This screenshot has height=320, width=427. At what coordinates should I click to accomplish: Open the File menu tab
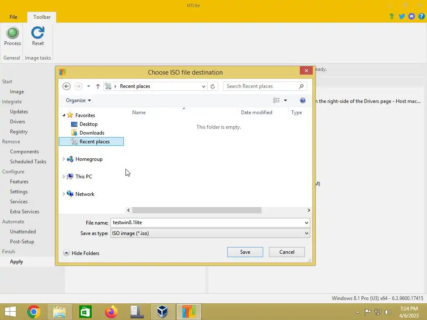pyautogui.click(x=13, y=17)
